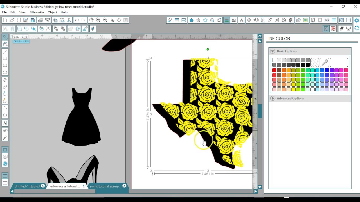The image size is (360, 202).
Task: Select the transparent no-color swatch
Action: tap(315, 63)
